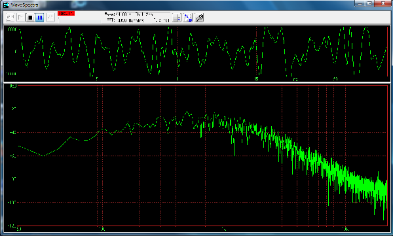Close the WaveSpectra window
Image resolution: width=393 pixels, height=236 pixels.
(x=383, y=3)
